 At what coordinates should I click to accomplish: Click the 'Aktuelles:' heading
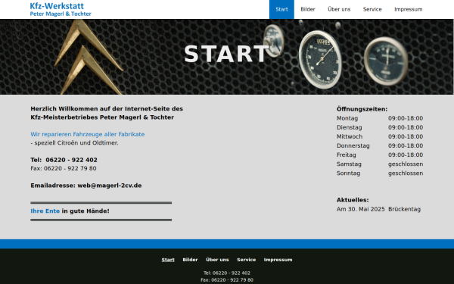pyautogui.click(x=353, y=200)
